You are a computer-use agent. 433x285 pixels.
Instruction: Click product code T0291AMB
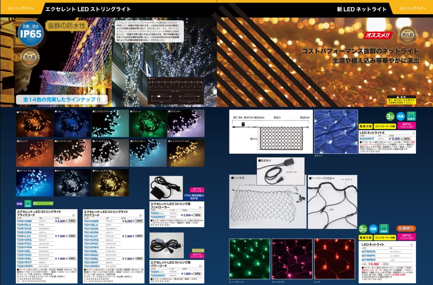tap(24, 221)
